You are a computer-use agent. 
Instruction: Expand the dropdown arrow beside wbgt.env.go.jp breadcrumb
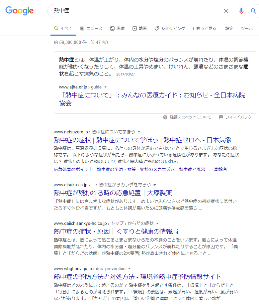[x=129, y=269]
